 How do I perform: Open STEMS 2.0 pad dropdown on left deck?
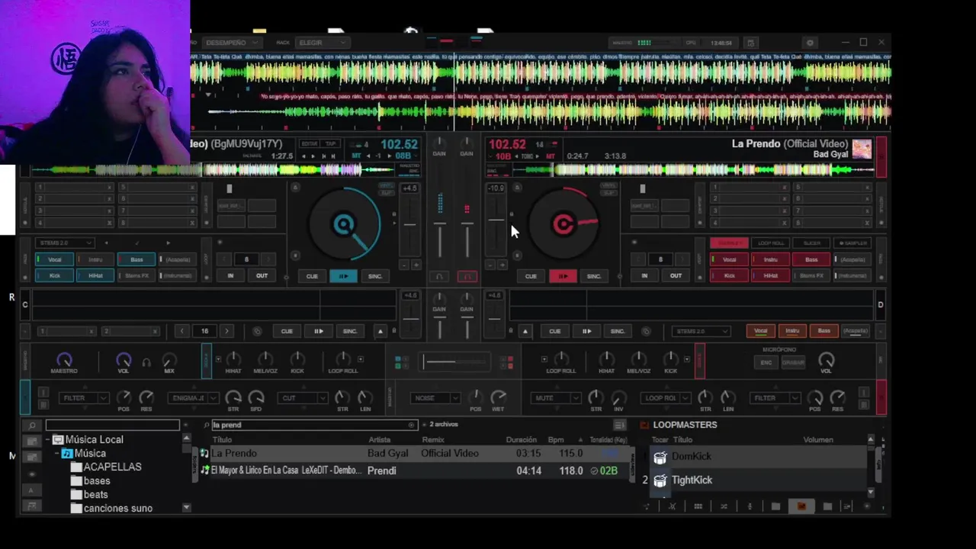(x=64, y=242)
